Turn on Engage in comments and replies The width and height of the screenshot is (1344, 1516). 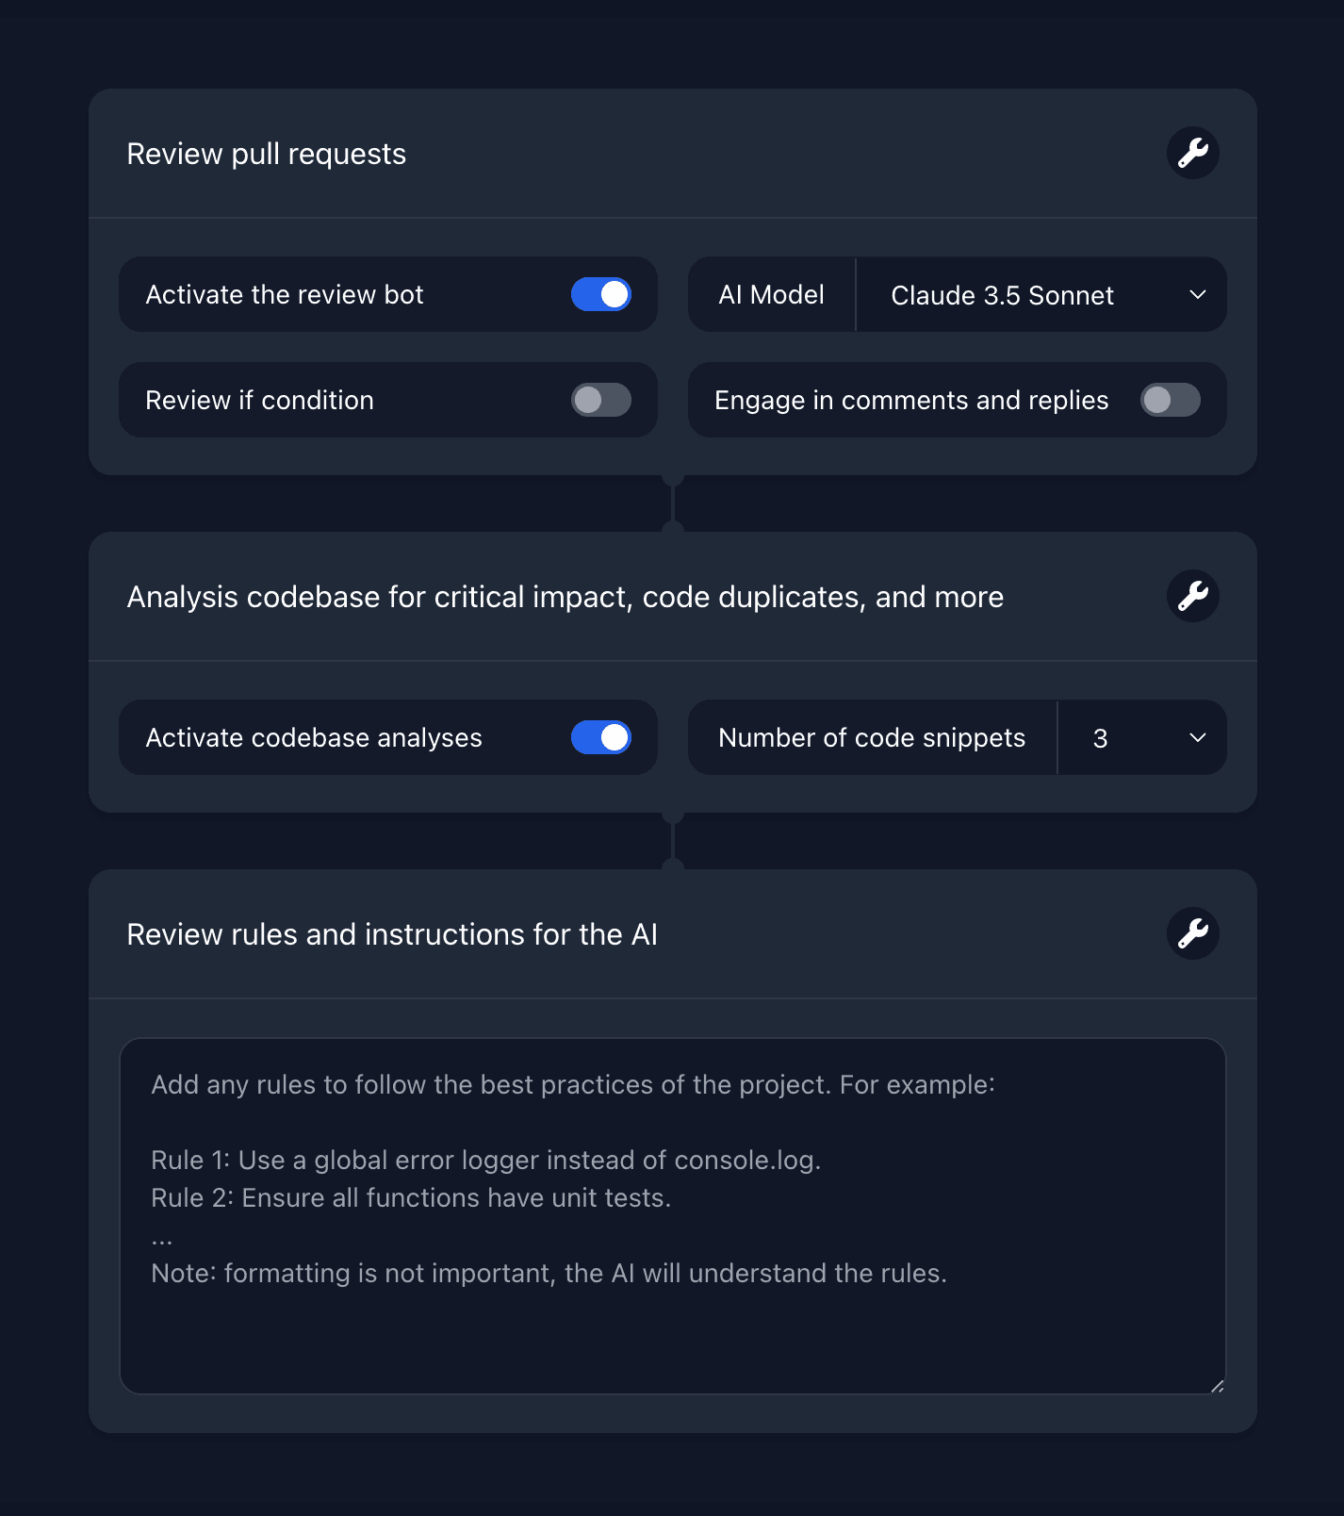pyautogui.click(x=1171, y=400)
